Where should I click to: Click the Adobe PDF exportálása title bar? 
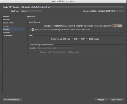(x=63, y=1)
